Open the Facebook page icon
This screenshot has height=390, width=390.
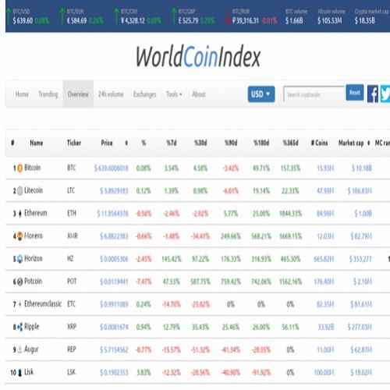pyautogui.click(x=373, y=94)
